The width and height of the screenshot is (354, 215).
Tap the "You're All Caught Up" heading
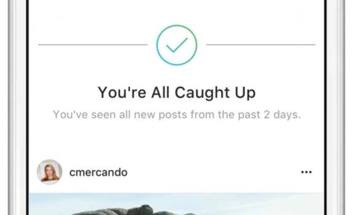click(x=176, y=92)
